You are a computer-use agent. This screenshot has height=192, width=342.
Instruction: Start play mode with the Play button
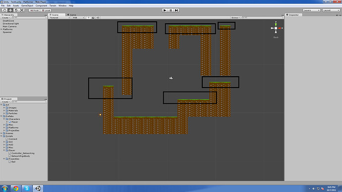tap(165, 10)
